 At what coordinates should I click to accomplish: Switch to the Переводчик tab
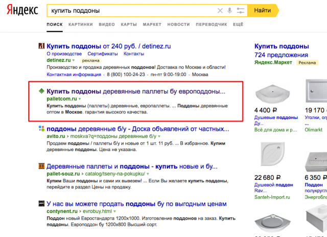point(211,25)
